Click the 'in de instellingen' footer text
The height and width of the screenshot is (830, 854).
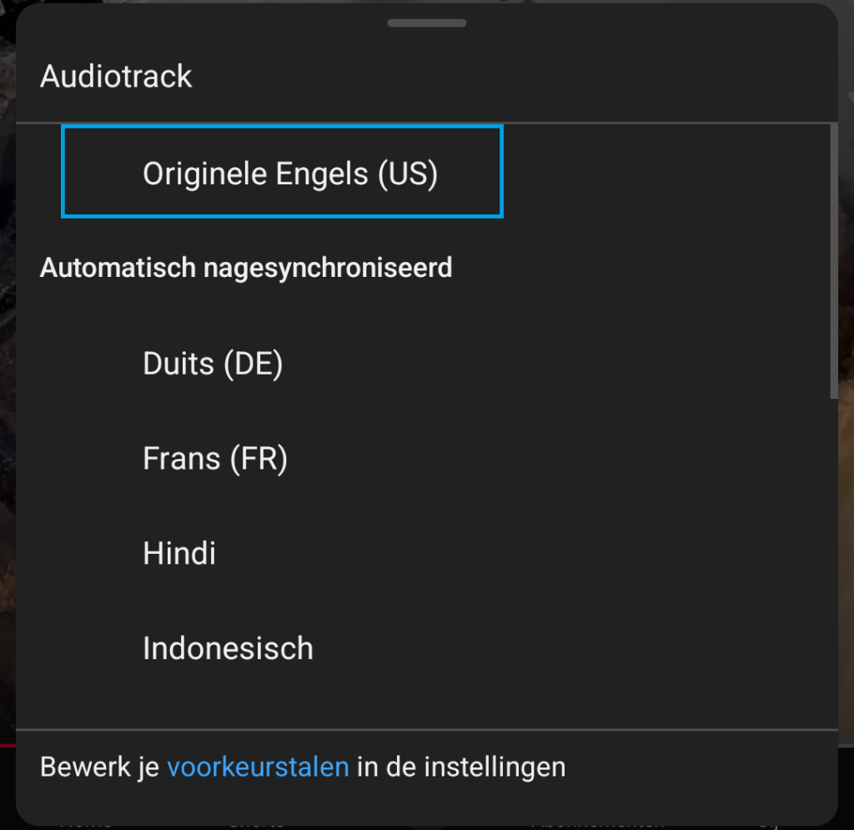click(x=461, y=767)
